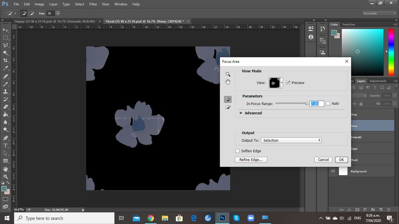Viewport: 399px width, 224px height.
Task: Open the Image menu
Action: coord(39,4)
